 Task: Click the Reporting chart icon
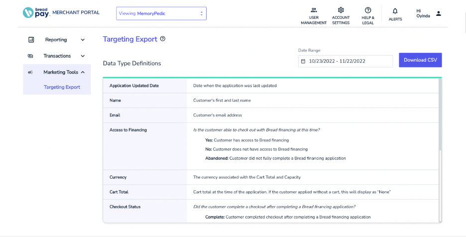pos(31,39)
